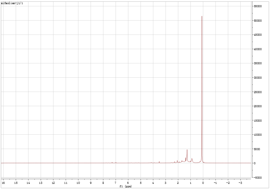
Task: Select the '14' tick on the ppm axis
Action: (x=28, y=183)
